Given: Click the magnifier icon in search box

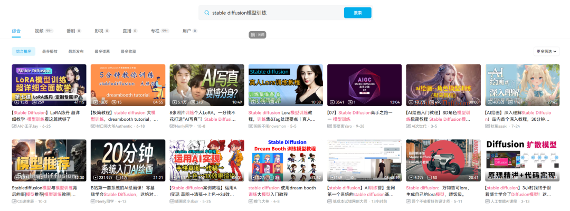Looking at the screenshot, I should click(207, 13).
